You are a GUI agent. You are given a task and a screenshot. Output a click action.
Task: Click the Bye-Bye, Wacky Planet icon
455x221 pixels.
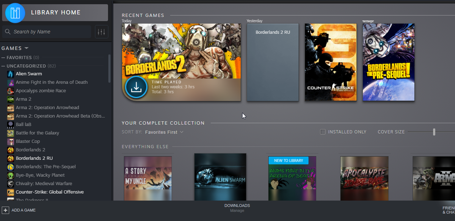(x=11, y=175)
